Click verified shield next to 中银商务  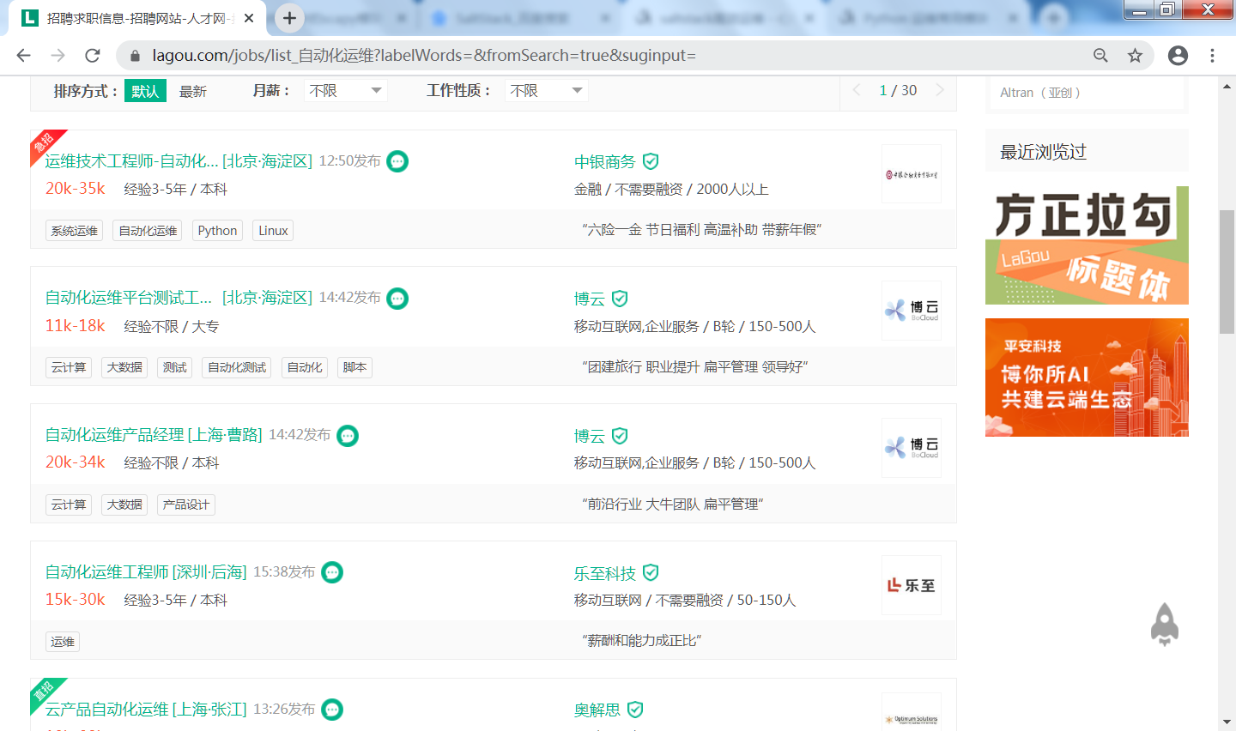coord(651,161)
